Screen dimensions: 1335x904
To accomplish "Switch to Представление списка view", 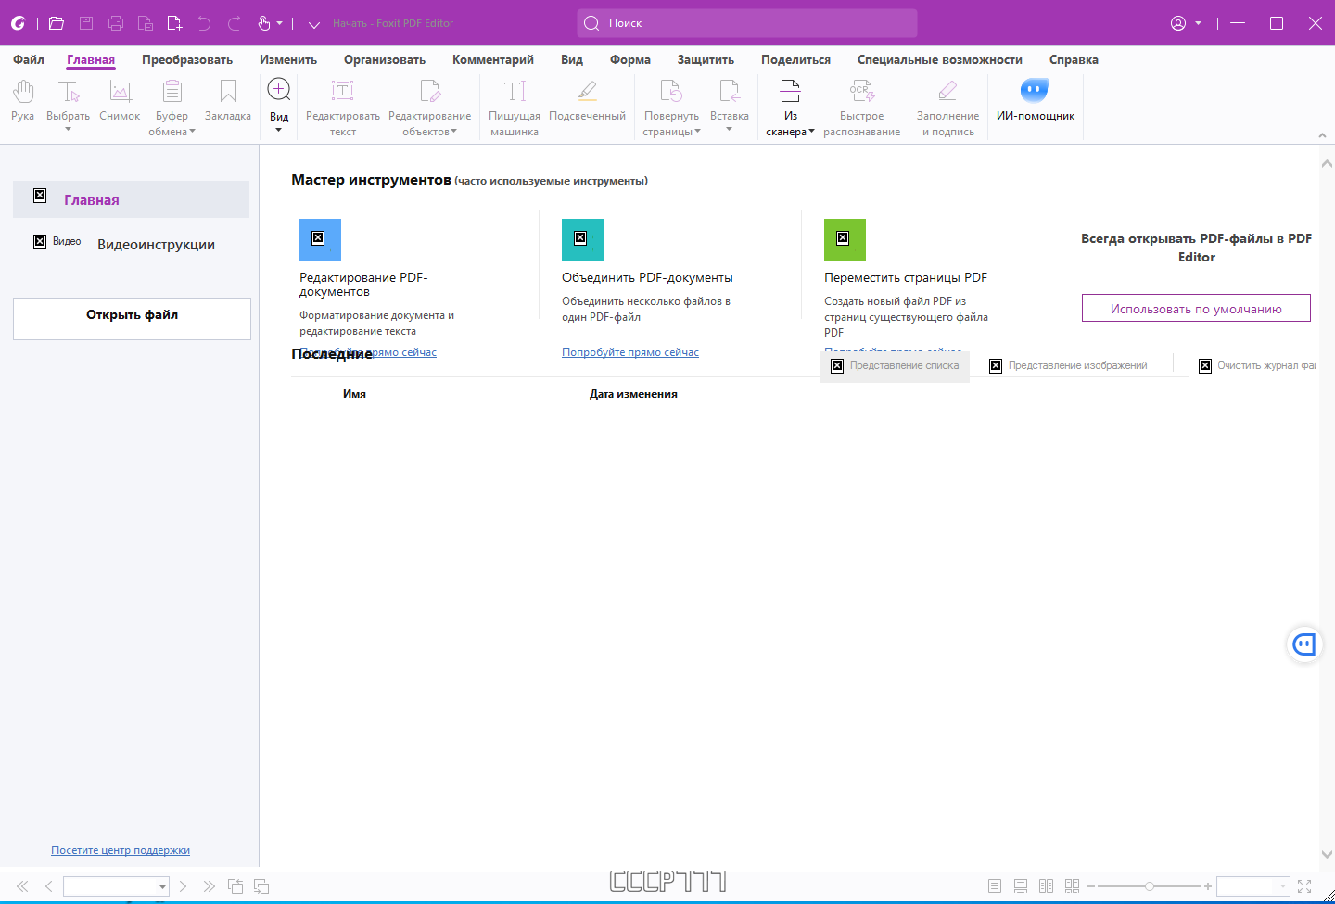I will (895, 366).
